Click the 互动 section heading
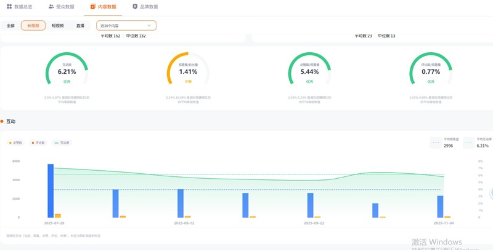Viewport: 493px width, 250px height. [10, 122]
